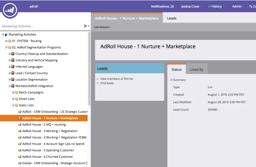Click the Marketing Activities root icon

(6, 34)
